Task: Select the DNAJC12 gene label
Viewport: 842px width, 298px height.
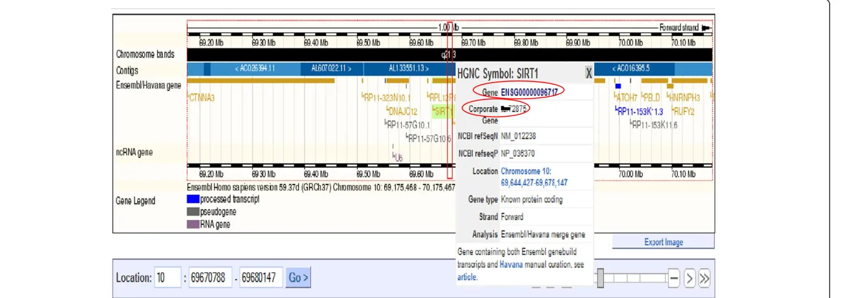Action: (x=403, y=111)
